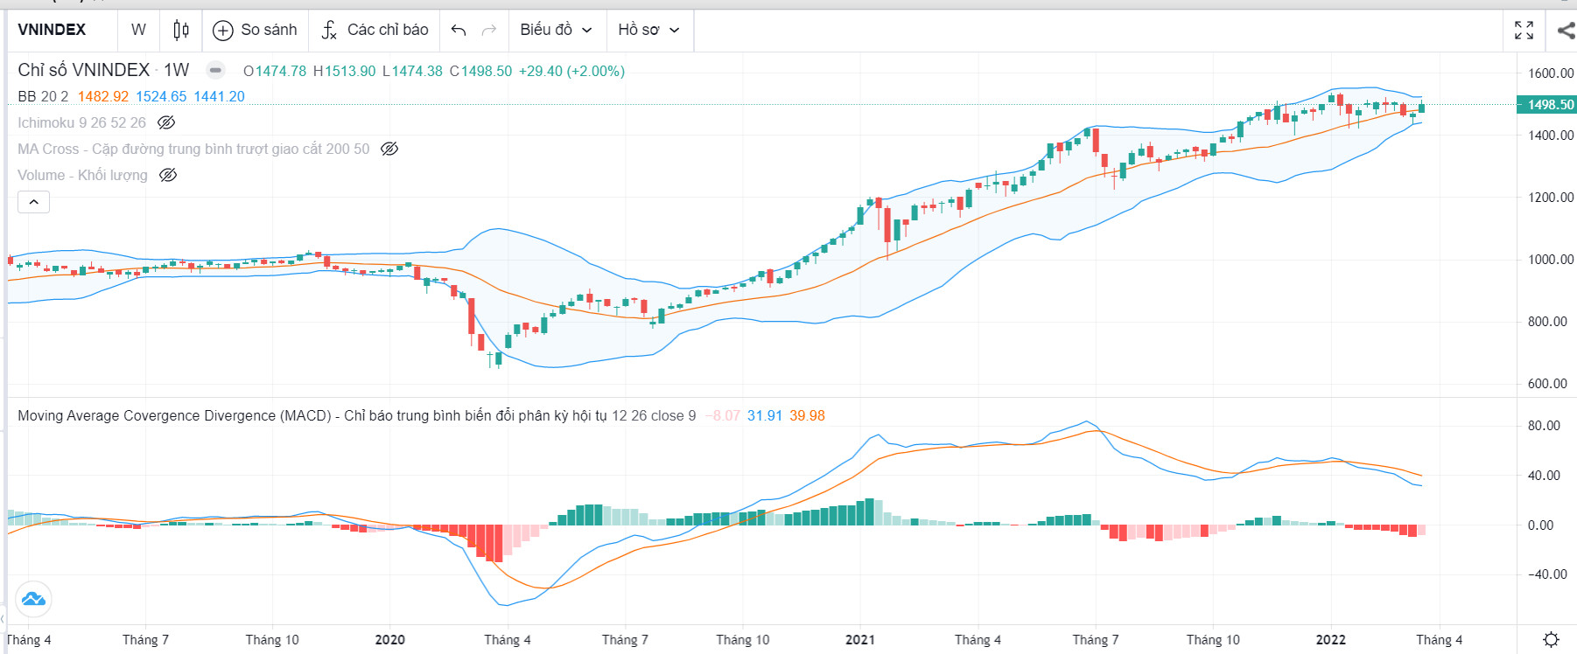Screen dimensions: 1577x654
Task: Click the minus icon beside 1W
Action: [x=215, y=70]
